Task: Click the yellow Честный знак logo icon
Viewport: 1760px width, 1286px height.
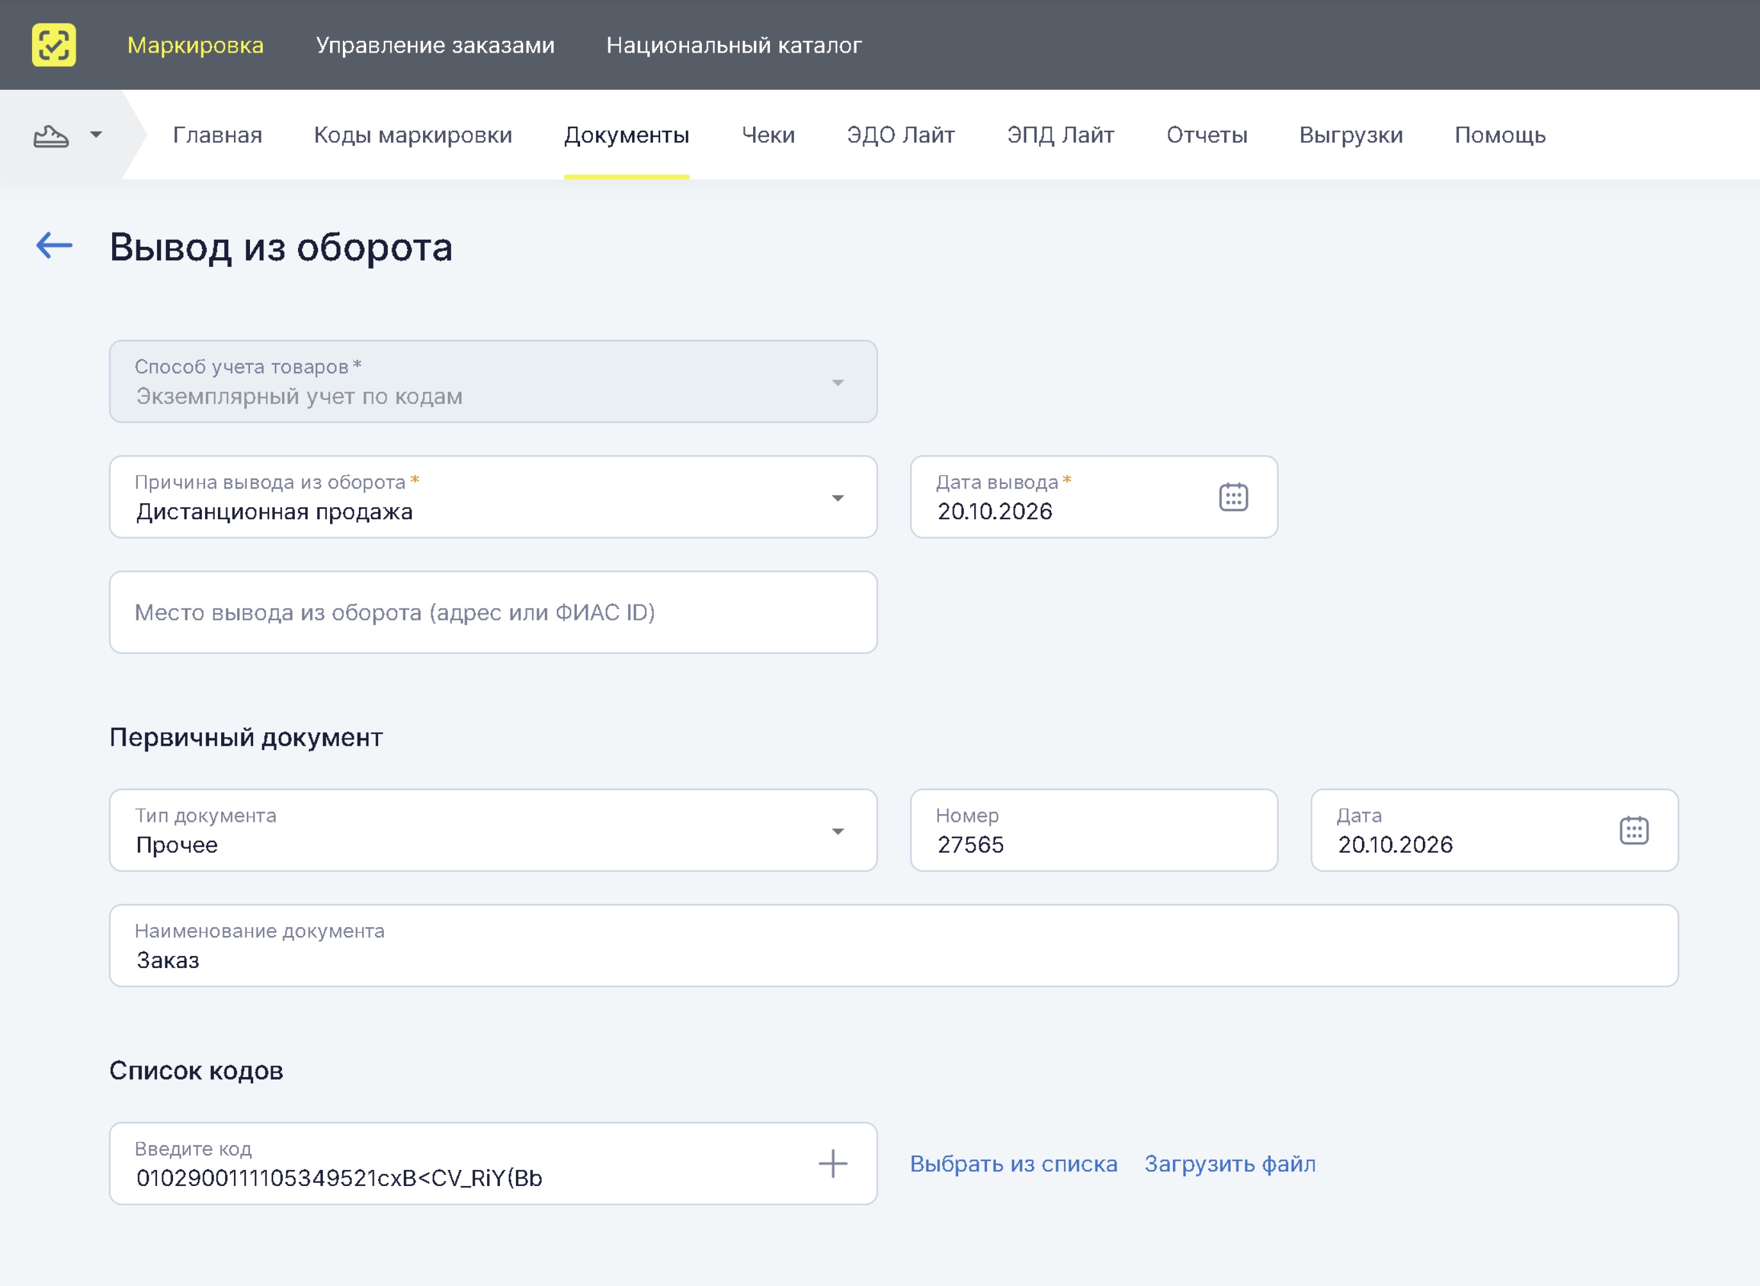Action: point(54,45)
